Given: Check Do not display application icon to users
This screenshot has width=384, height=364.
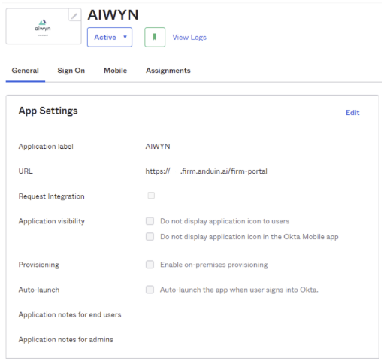Looking at the screenshot, I should click(150, 221).
